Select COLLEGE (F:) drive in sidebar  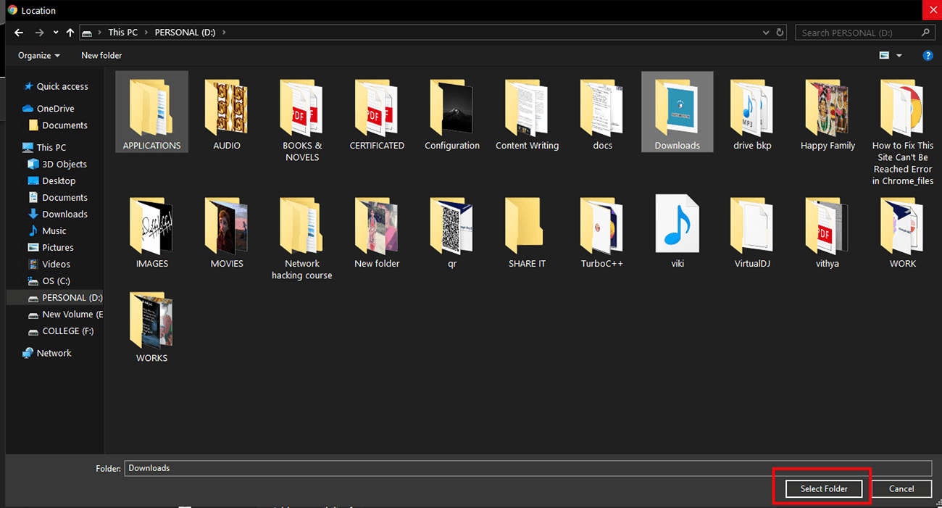point(67,331)
